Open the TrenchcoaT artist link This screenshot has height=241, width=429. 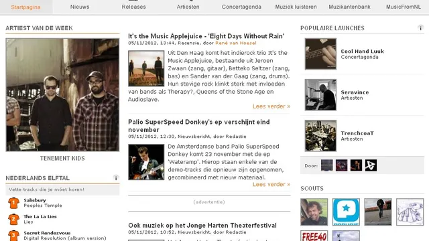coord(357,133)
